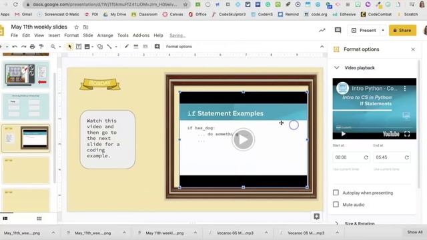Hide the menus with collapse chevron

click(322, 47)
